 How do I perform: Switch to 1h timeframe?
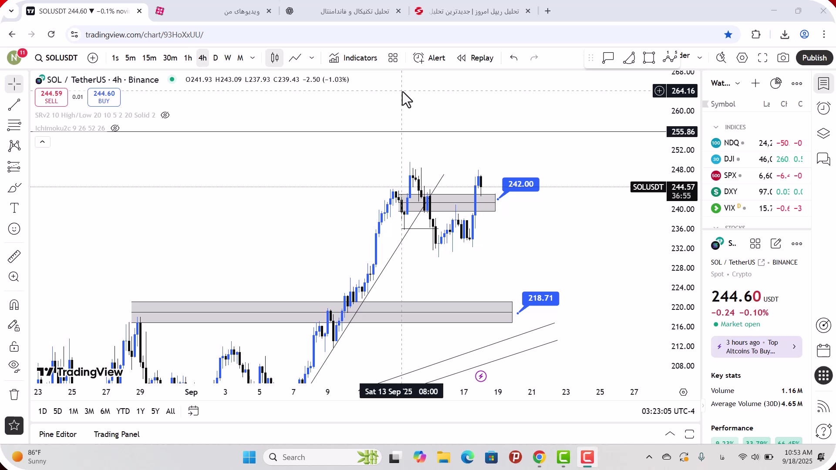tap(188, 58)
